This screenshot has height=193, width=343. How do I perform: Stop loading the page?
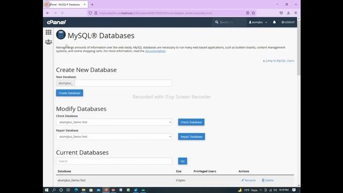tap(62, 13)
